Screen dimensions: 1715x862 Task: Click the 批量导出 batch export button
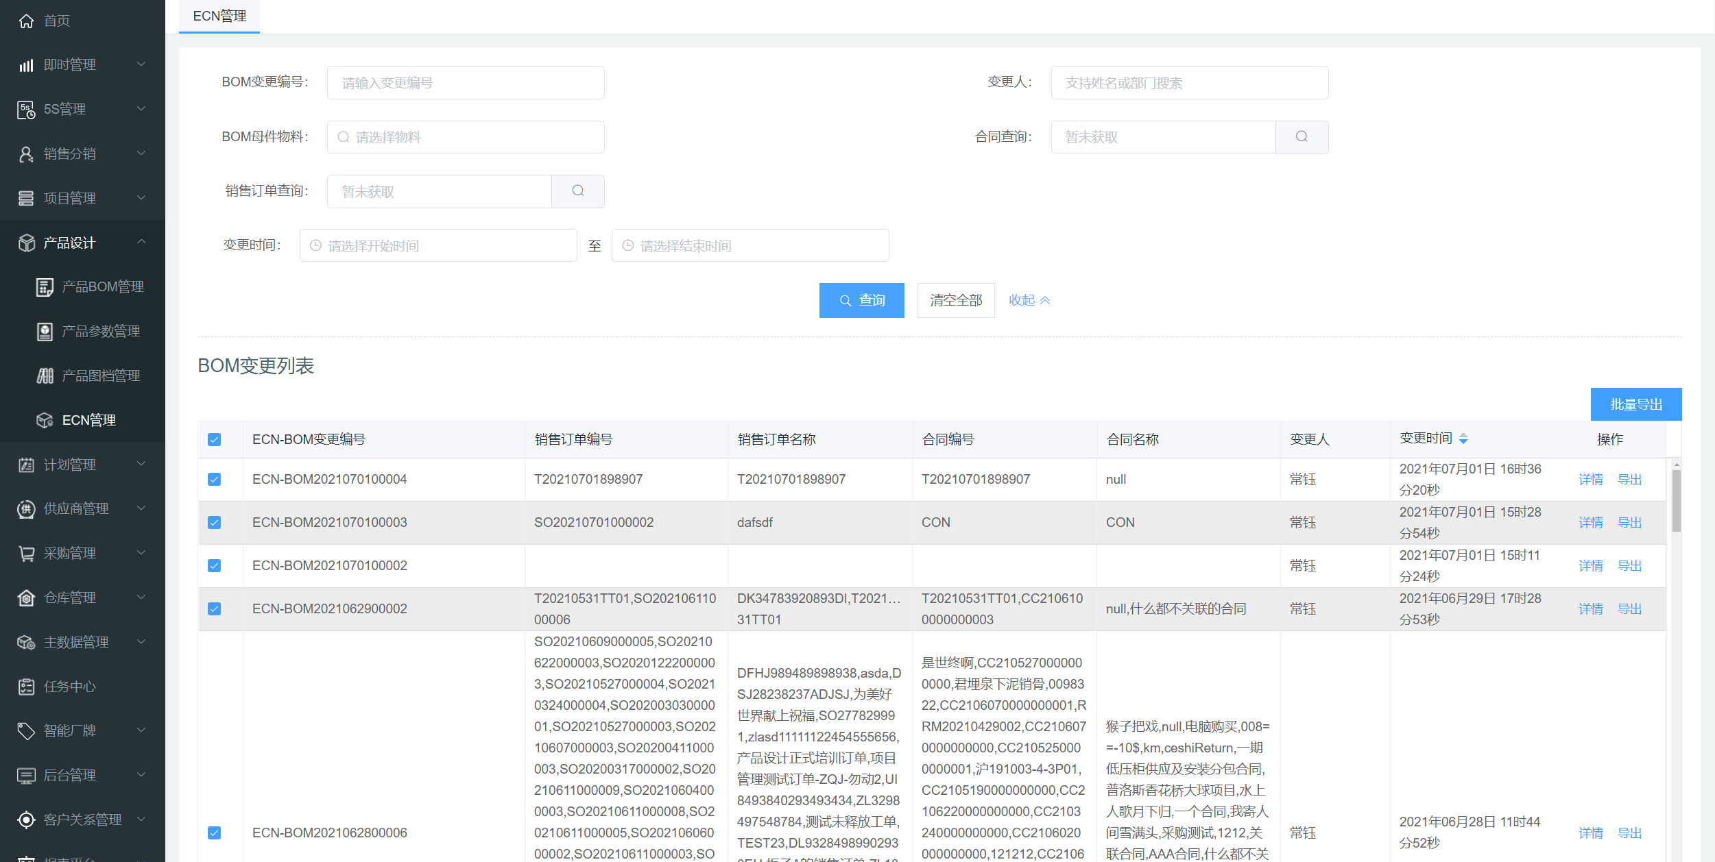click(x=1635, y=404)
